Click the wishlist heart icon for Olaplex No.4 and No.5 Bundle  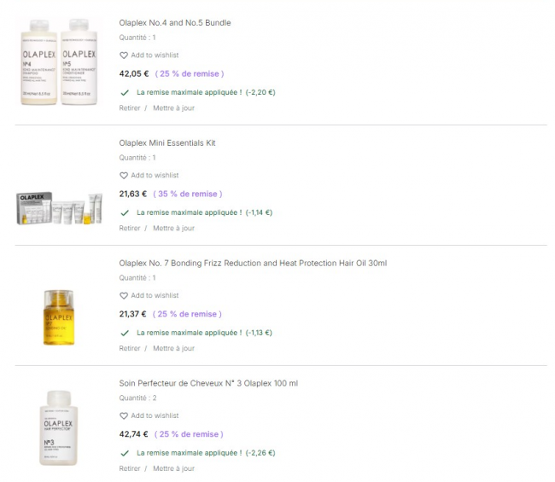pyautogui.click(x=124, y=55)
